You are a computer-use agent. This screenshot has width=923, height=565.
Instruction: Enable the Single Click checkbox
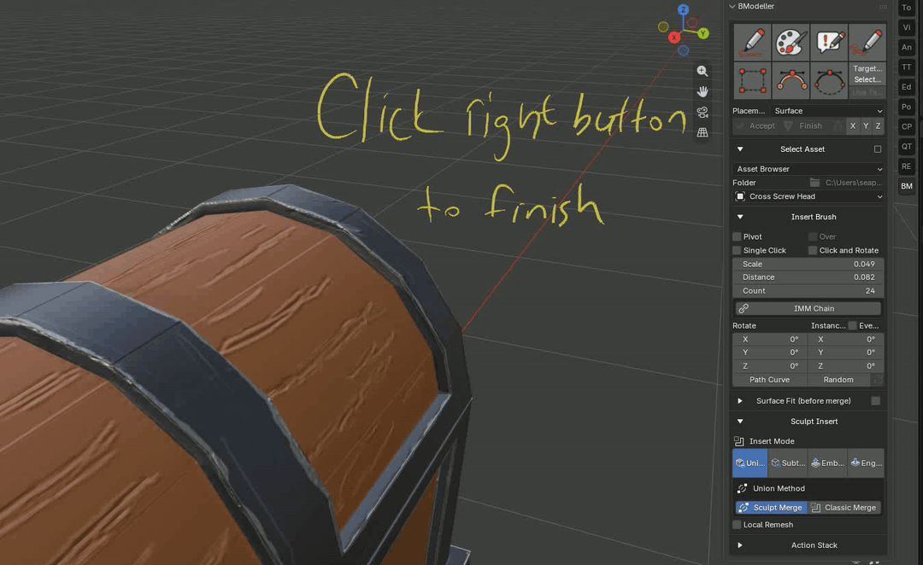[x=737, y=250]
